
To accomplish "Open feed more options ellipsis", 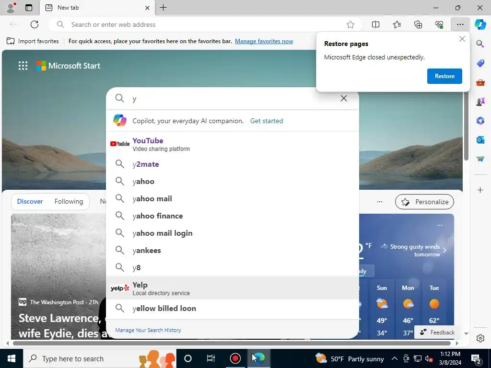I will pyautogui.click(x=380, y=202).
